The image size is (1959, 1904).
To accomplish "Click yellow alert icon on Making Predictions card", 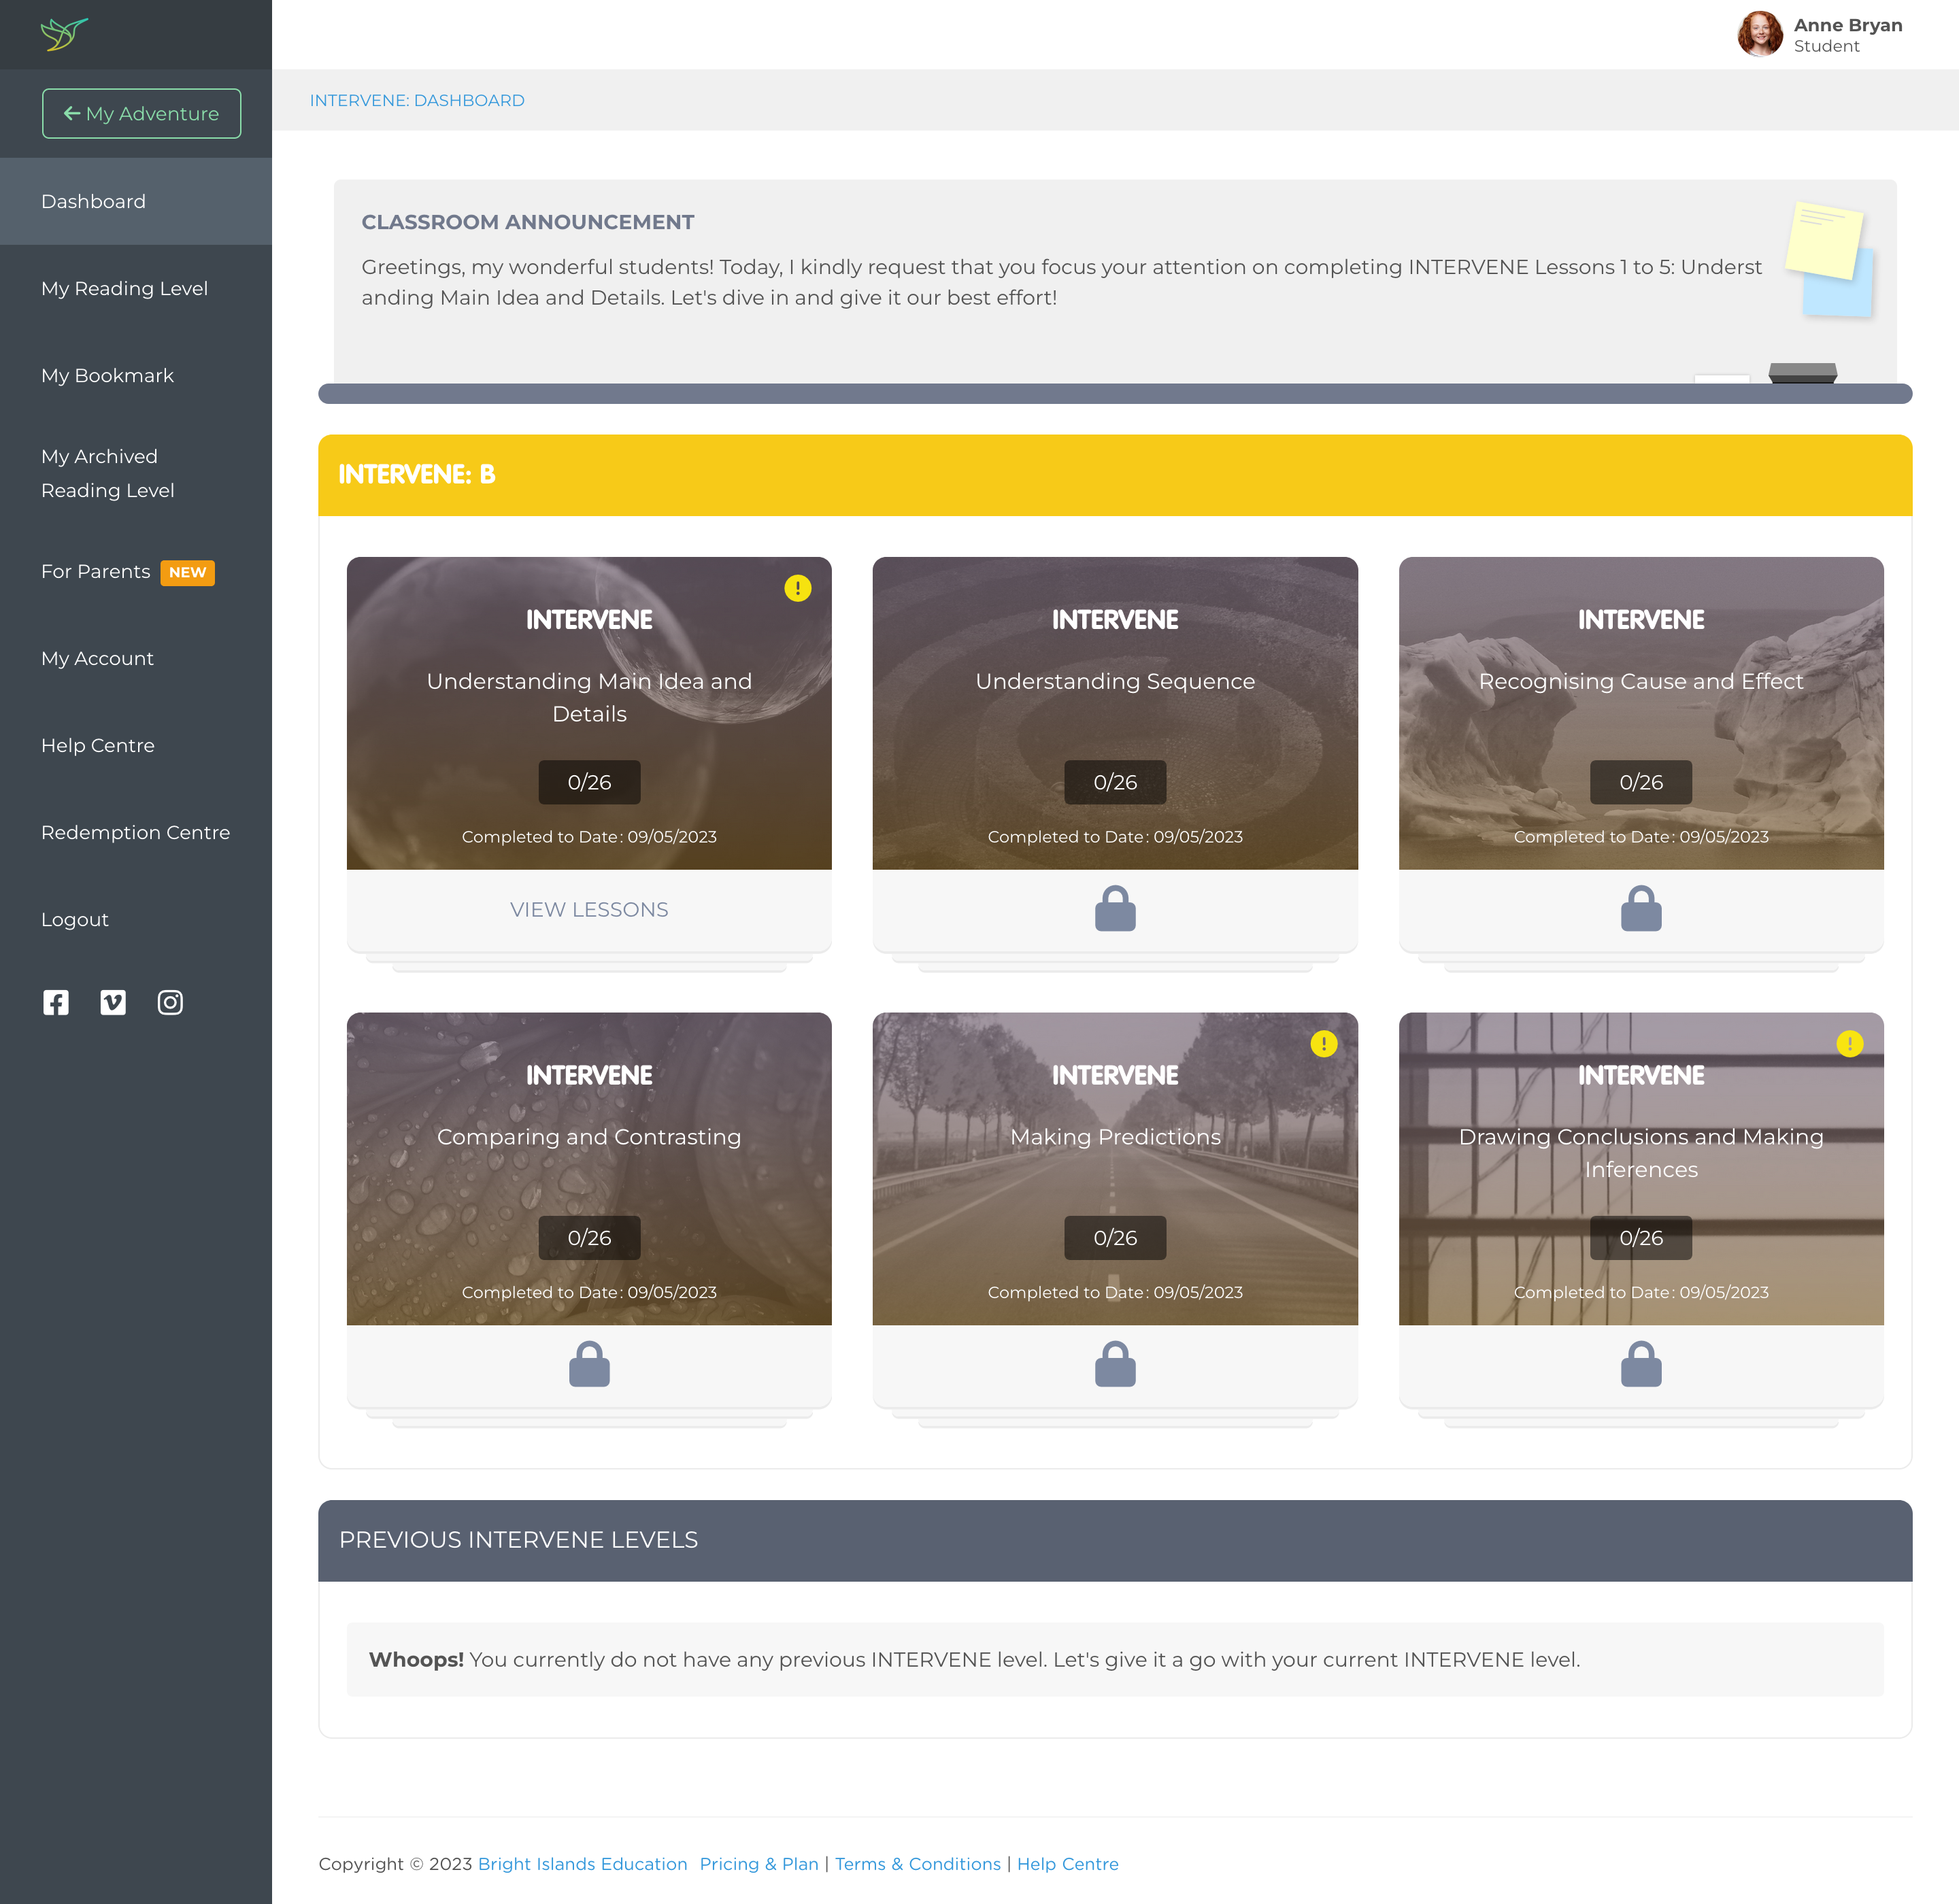I will [x=1323, y=1044].
